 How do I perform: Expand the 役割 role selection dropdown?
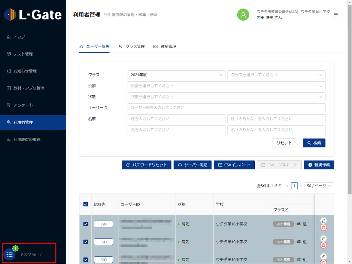point(226,86)
